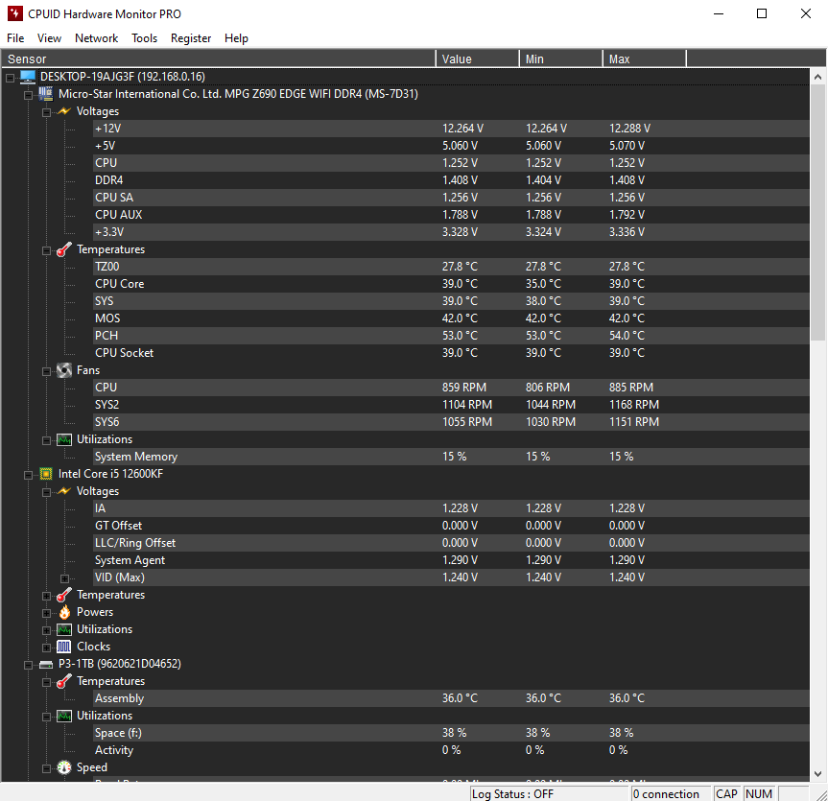Click the vertical scrollbar thumb

tap(818, 213)
